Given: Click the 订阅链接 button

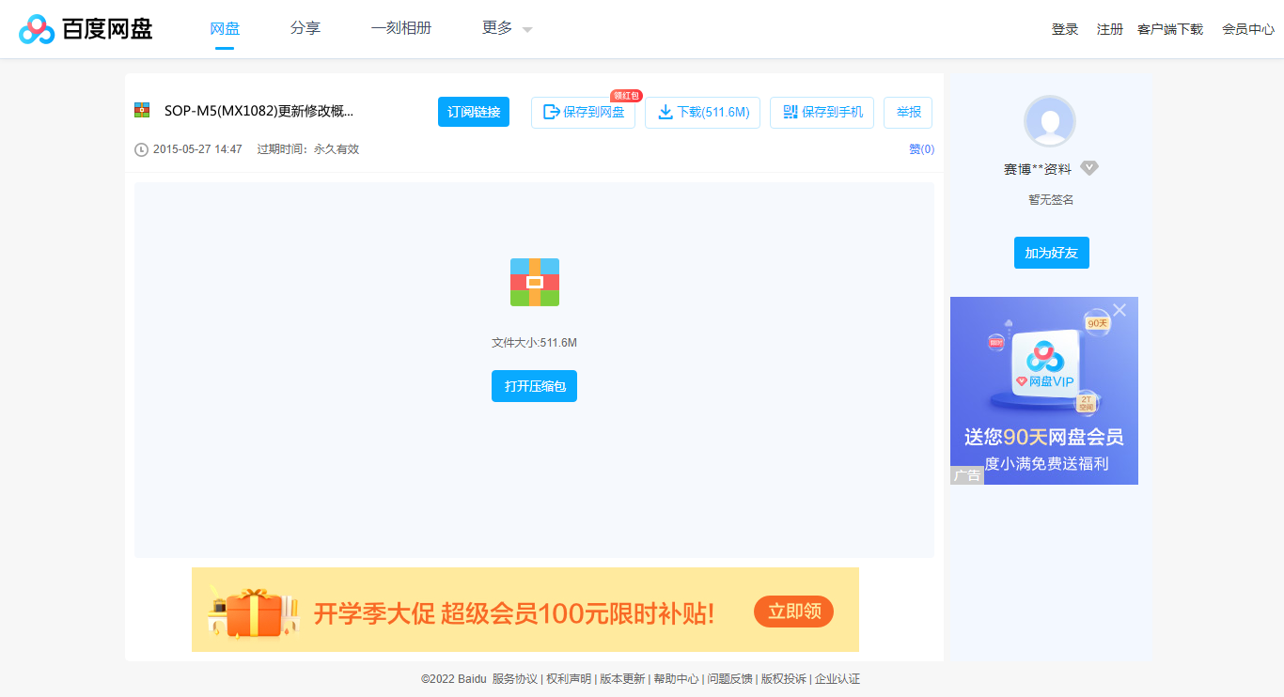Looking at the screenshot, I should tap(473, 112).
